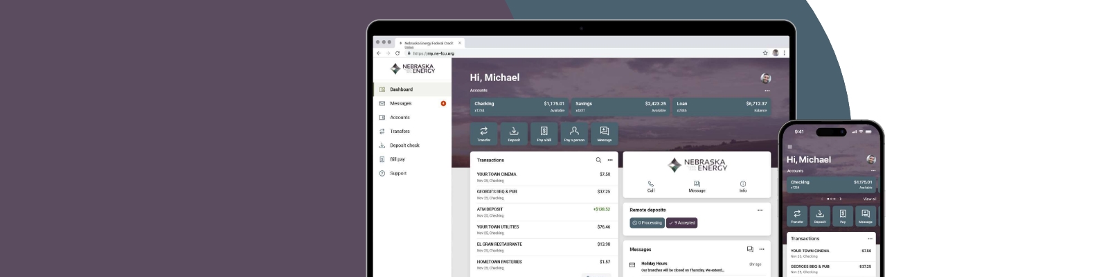This screenshot has width=1108, height=277.
Task: Tap YOUR TOWN CINEMA on the phone
Action: coord(831,253)
